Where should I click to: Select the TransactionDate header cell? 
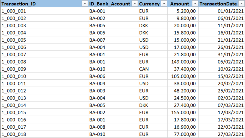[222, 4]
